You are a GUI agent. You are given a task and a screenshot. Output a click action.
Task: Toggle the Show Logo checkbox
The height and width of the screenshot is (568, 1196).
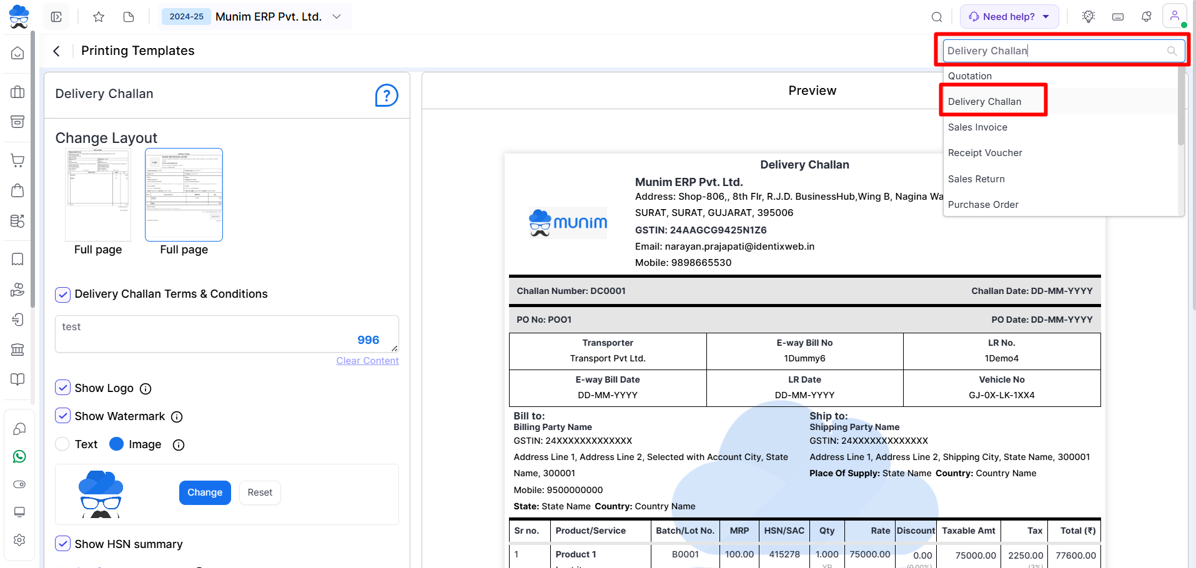(62, 388)
